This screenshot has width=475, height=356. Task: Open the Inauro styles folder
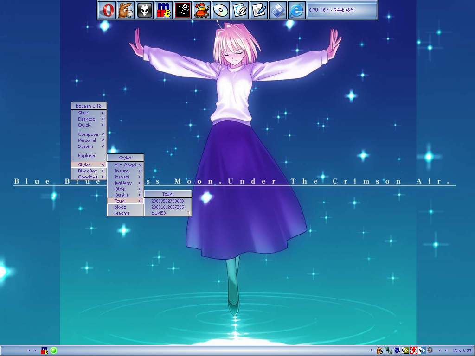click(x=125, y=171)
